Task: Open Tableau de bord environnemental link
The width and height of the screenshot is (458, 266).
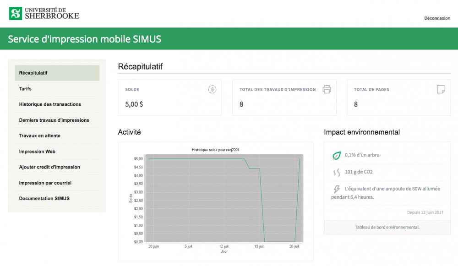Action: tap(387, 227)
